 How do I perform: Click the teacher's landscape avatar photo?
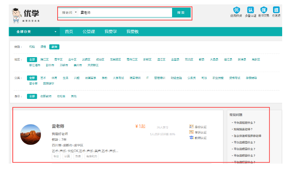point(30,135)
